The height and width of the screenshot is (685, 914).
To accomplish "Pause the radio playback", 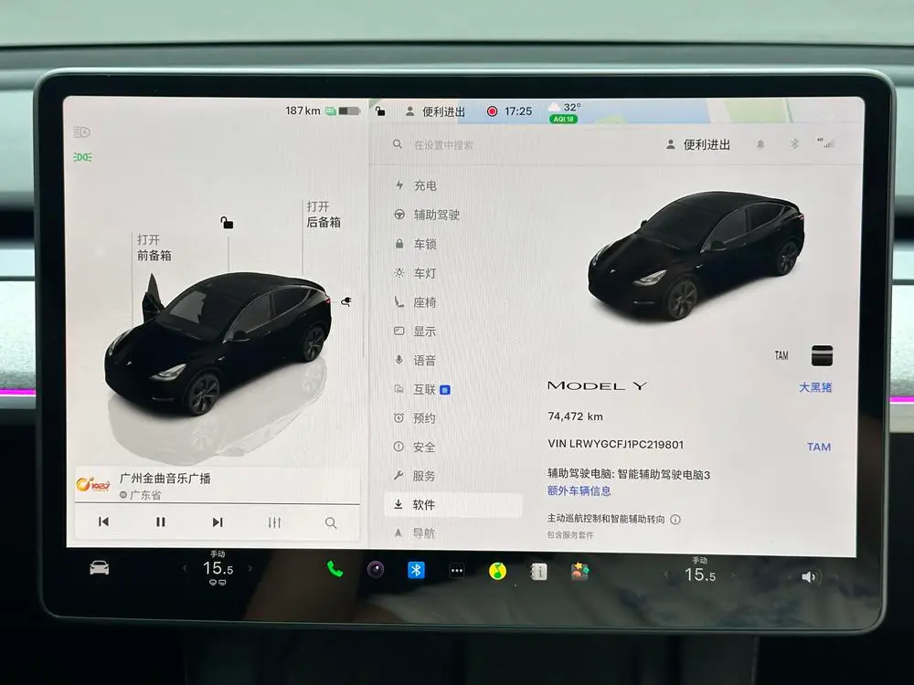I will pyautogui.click(x=160, y=522).
